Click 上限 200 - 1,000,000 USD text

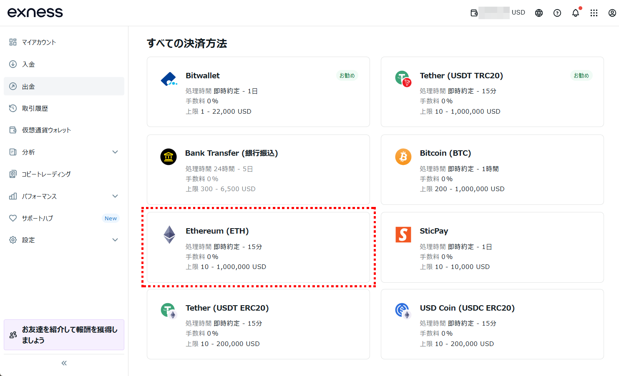[462, 189]
